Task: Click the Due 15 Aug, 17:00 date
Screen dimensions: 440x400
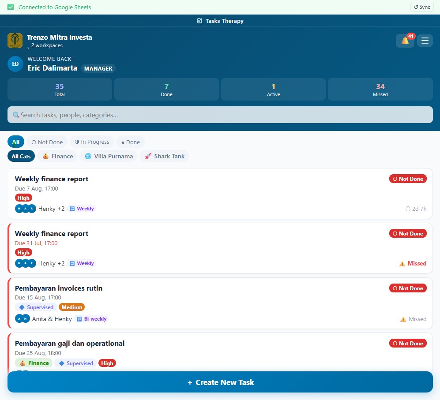Action: pos(38,297)
